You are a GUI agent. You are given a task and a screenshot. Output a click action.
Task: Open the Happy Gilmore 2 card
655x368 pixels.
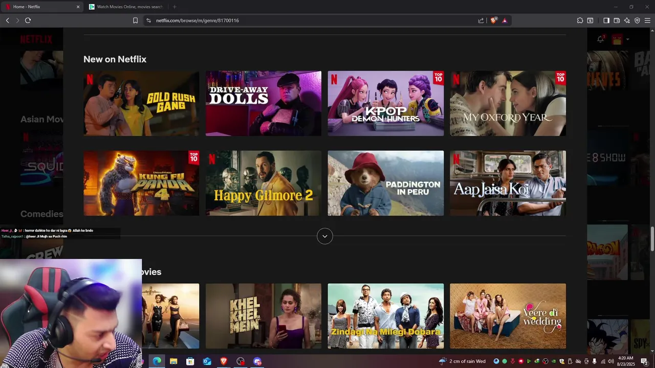[264, 183]
